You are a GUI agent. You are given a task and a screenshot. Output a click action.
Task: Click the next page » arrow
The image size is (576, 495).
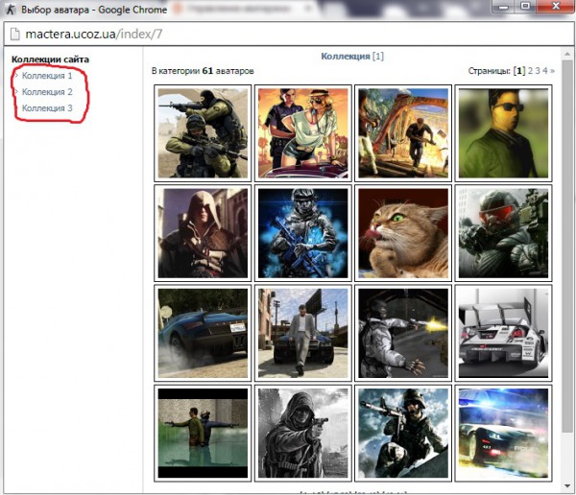[x=552, y=71]
